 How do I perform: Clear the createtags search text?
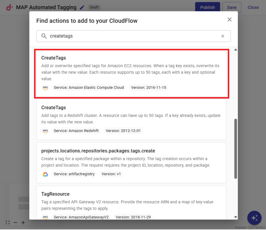pyautogui.click(x=223, y=36)
